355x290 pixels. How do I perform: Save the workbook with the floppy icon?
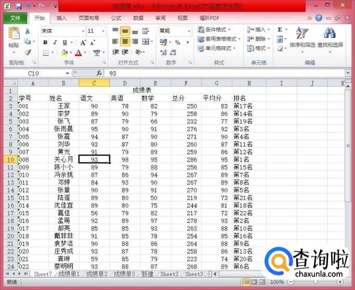19,6
